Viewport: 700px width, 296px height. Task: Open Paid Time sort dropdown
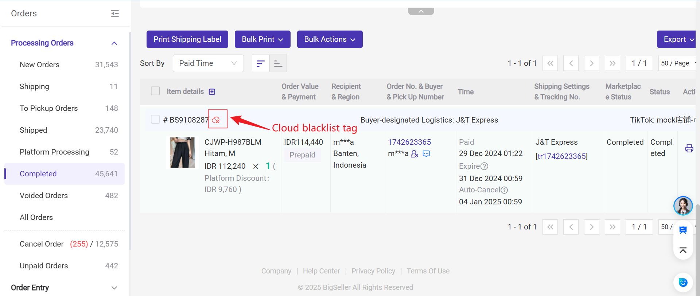pos(208,63)
